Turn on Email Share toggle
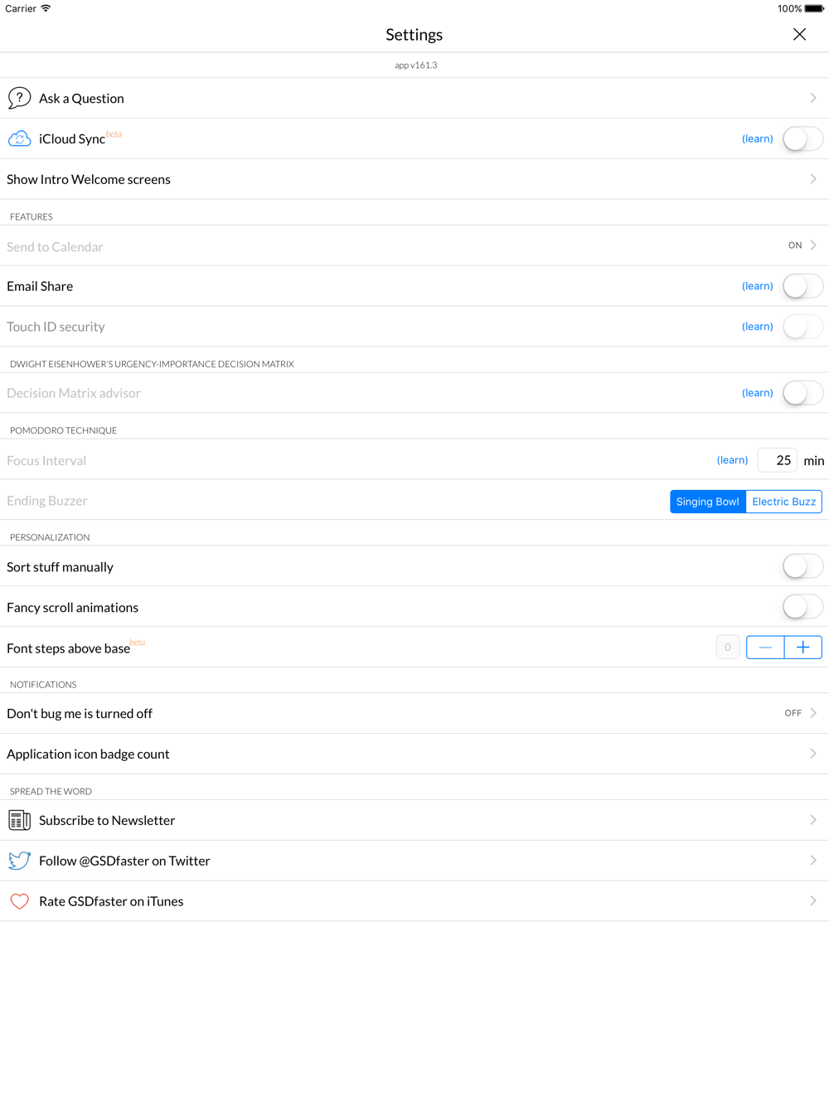This screenshot has height=1106, width=829. [802, 286]
